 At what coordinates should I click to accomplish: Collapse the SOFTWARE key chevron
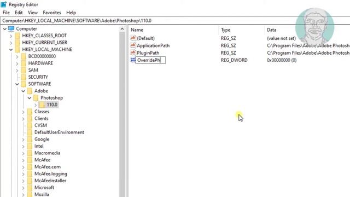tap(17, 84)
